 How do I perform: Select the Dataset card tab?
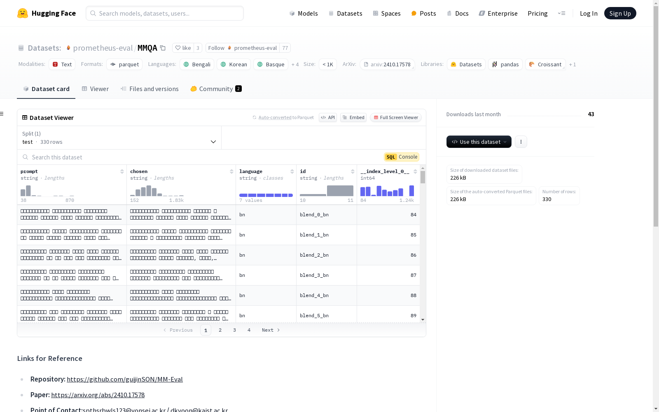click(x=46, y=89)
